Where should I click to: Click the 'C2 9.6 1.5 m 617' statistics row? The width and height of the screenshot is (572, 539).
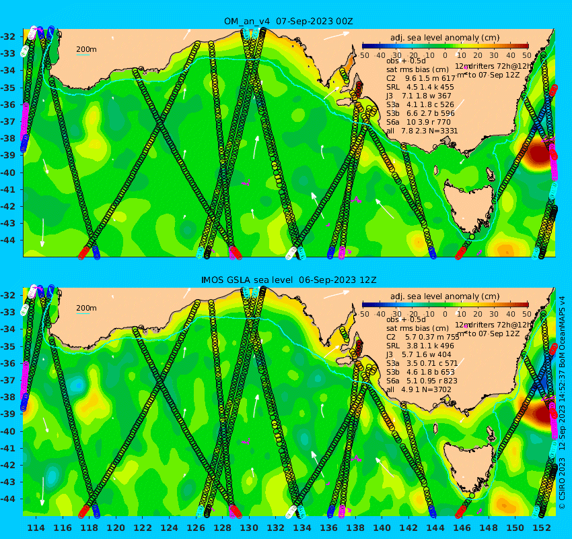[421, 78]
